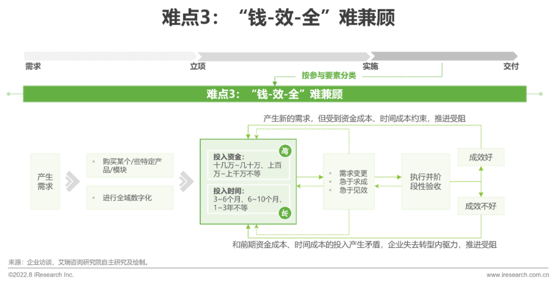555x284 pixels.
Task: Click the 成效好 result box
Action: click(480, 157)
